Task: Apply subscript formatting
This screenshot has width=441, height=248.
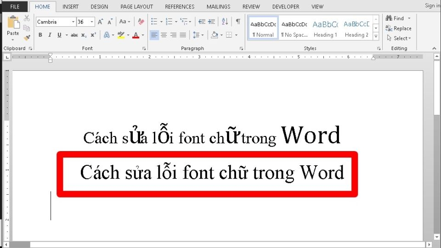Action: (84, 35)
